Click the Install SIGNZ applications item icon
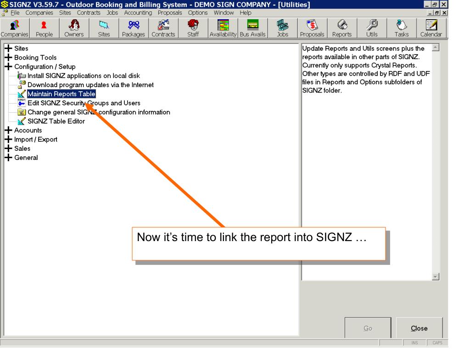The height and width of the screenshot is (352, 470). coord(22,76)
